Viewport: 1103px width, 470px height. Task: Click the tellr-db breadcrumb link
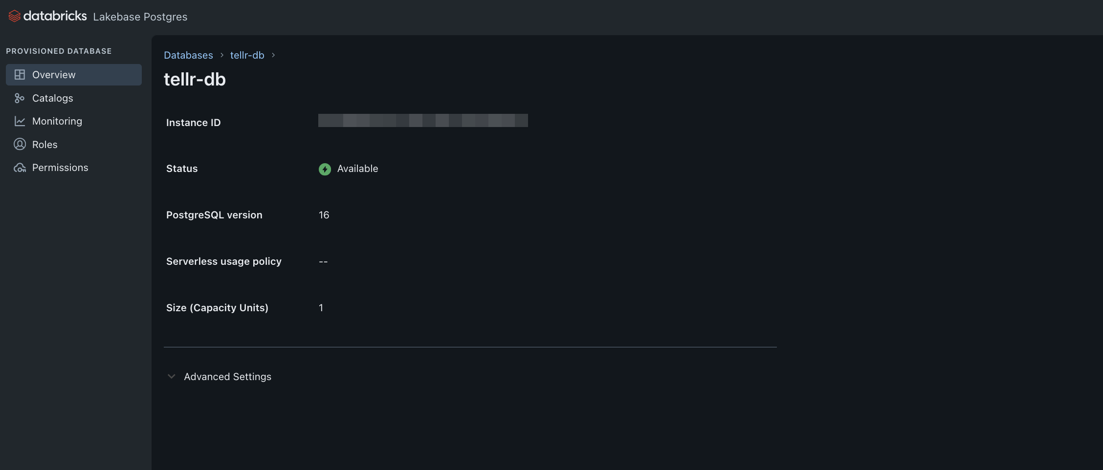(x=247, y=55)
